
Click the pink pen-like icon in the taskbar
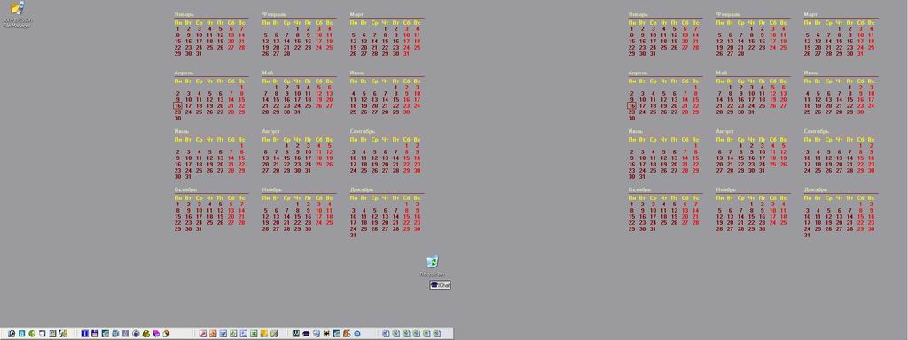pos(203,334)
